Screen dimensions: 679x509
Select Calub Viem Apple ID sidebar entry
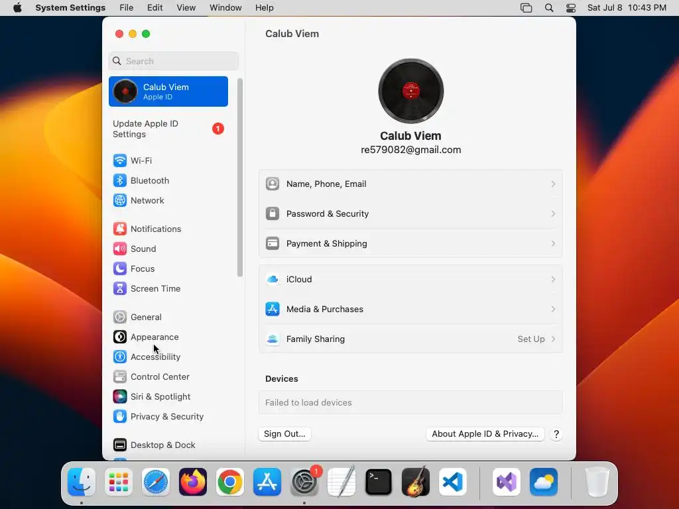(168, 91)
